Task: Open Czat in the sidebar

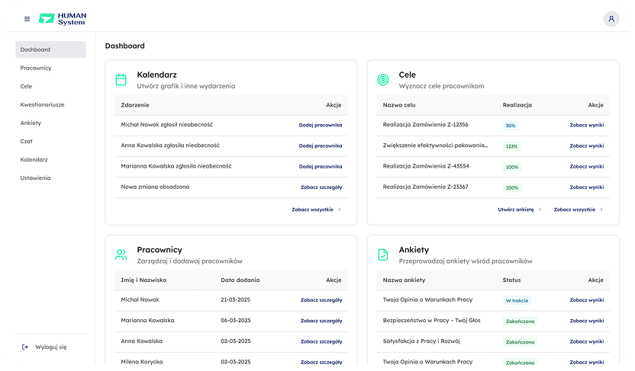Action: pyautogui.click(x=26, y=141)
